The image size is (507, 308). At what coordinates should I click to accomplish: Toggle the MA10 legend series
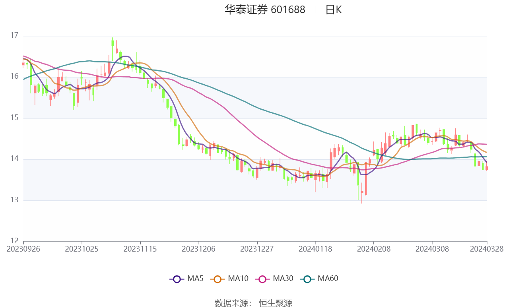[229, 279]
